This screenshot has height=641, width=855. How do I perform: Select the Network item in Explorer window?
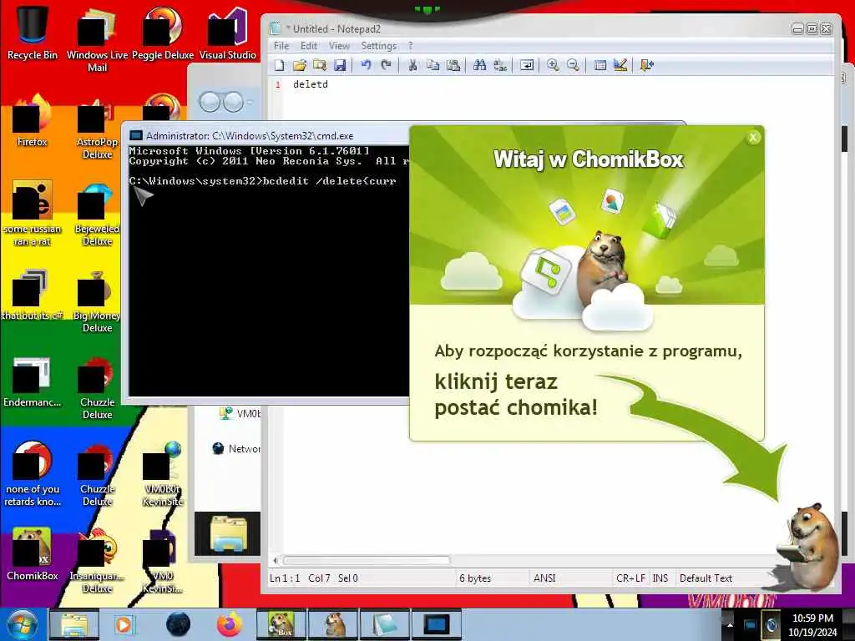[x=236, y=448]
